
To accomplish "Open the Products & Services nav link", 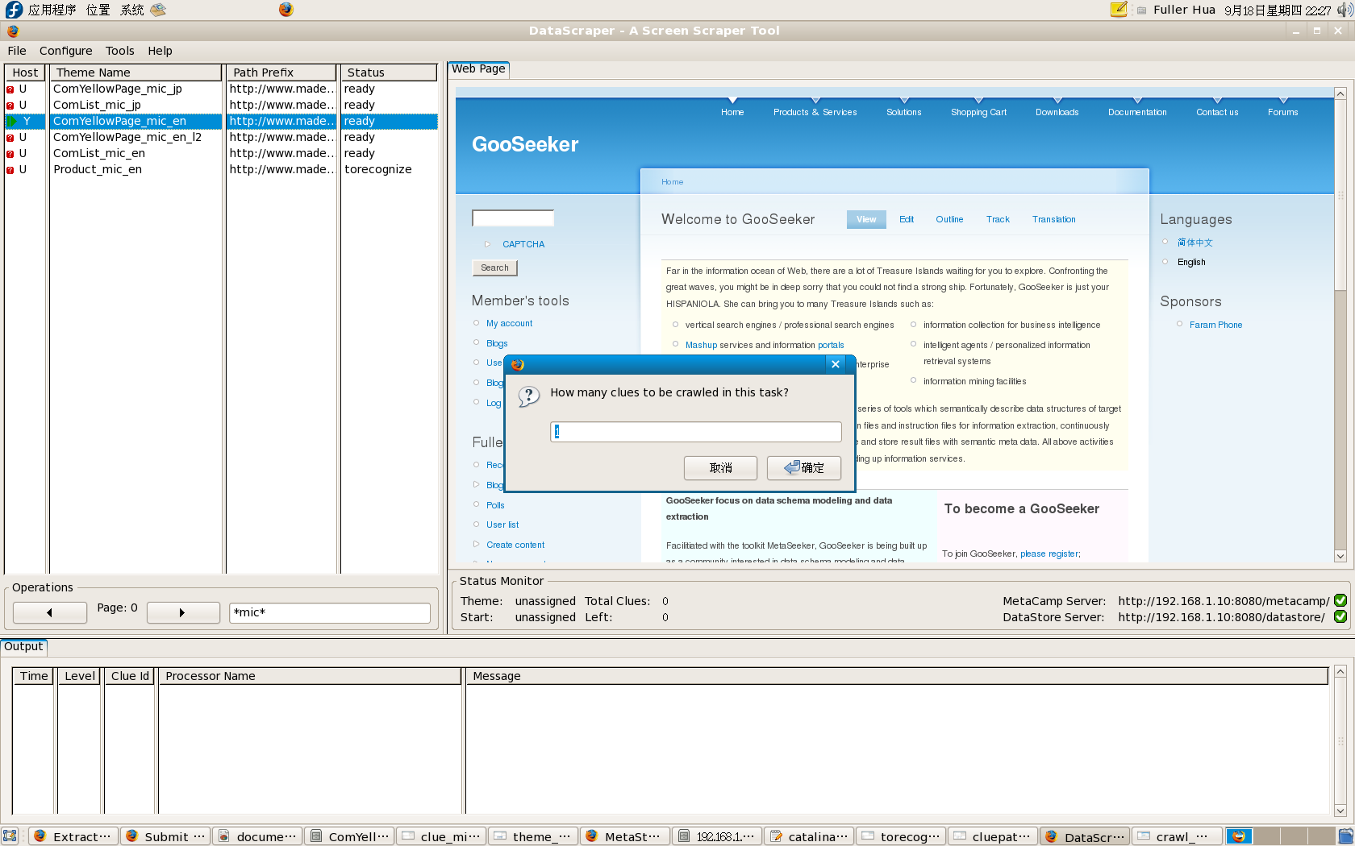I will (x=815, y=113).
